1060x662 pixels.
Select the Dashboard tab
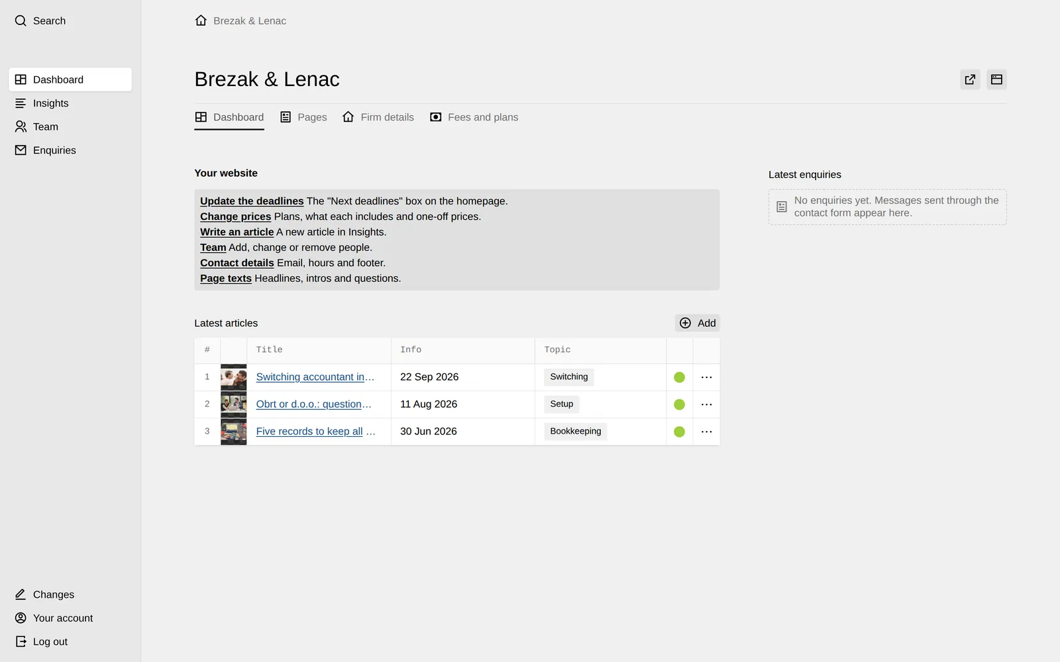coord(229,117)
